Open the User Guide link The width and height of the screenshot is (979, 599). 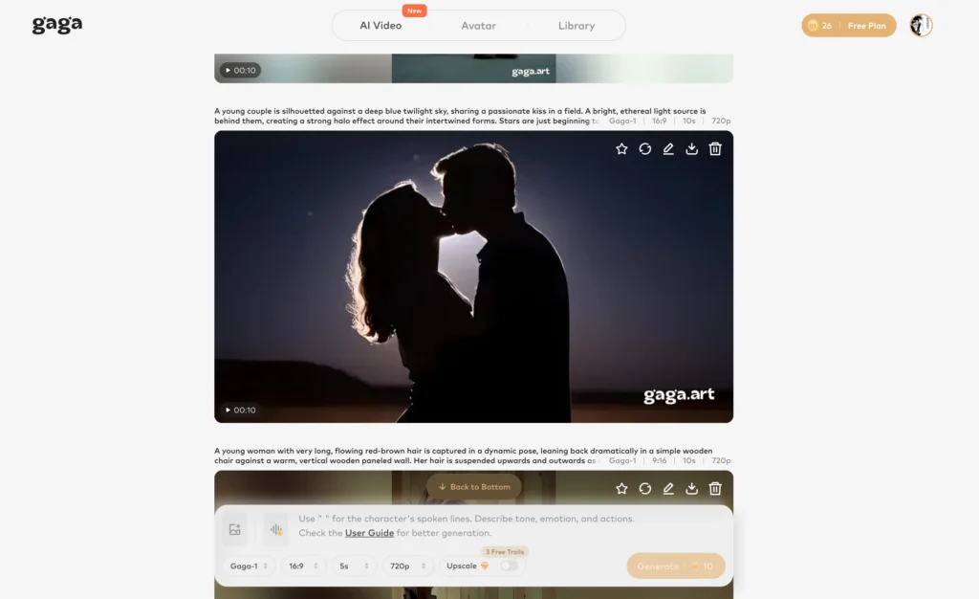point(369,533)
